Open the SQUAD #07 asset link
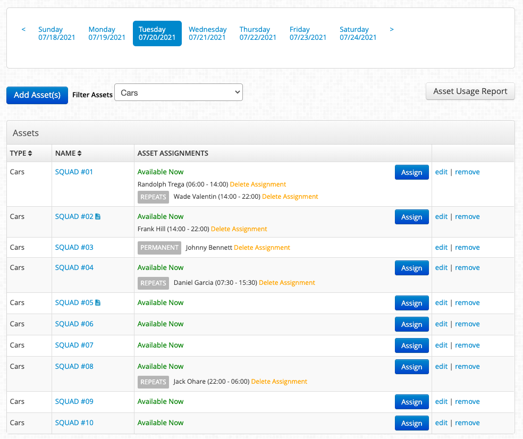This screenshot has height=439, width=523. click(x=74, y=345)
